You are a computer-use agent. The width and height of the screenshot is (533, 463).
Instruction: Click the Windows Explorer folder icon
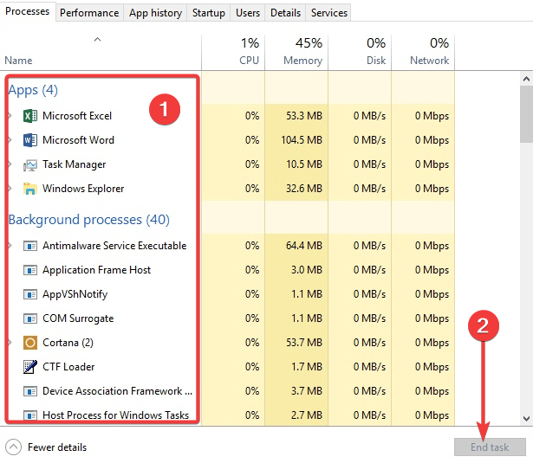[x=30, y=189]
